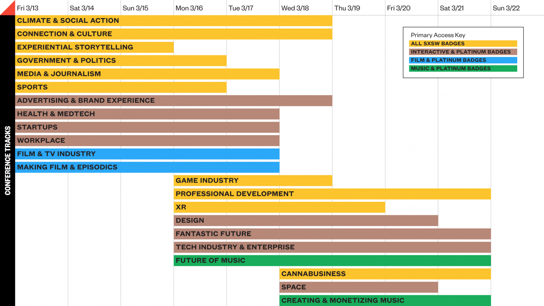
Task: Click the Sun 3/22 date header
Action: click(506, 8)
